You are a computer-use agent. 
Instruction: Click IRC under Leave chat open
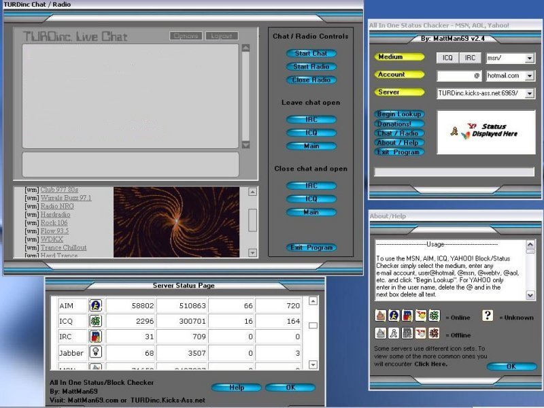coord(311,120)
